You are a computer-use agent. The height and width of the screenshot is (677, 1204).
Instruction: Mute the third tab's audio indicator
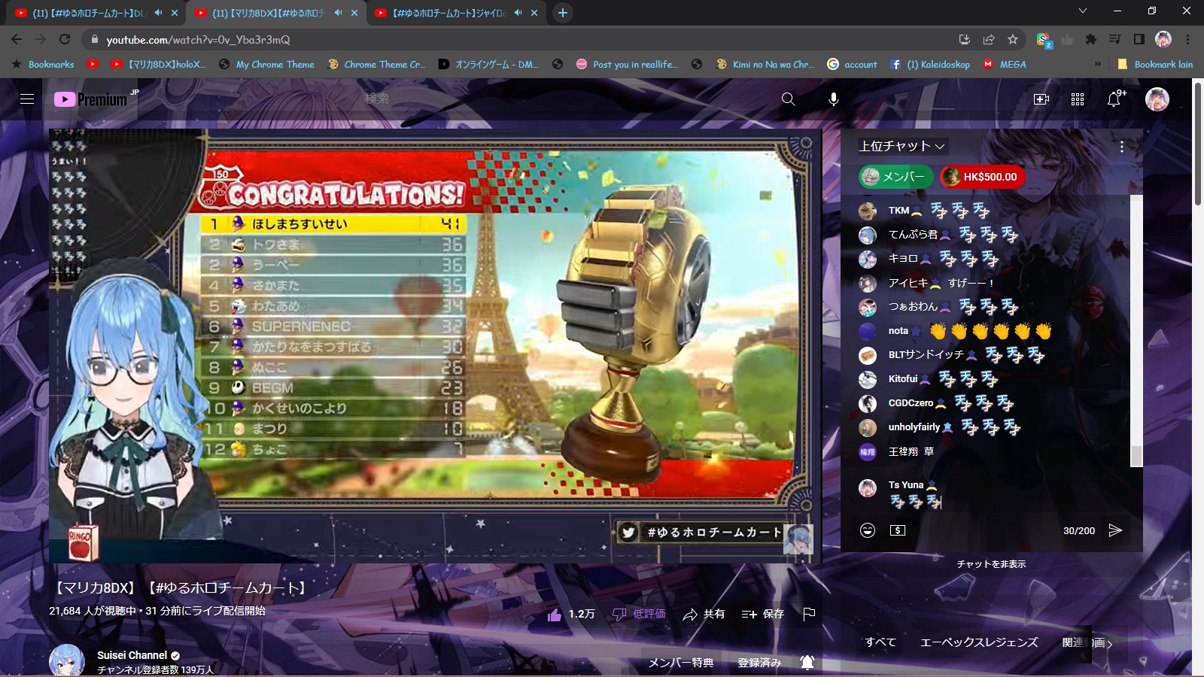(518, 13)
